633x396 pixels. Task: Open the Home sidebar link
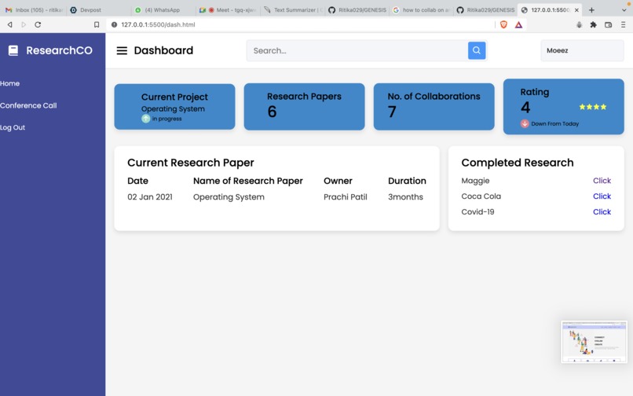pos(9,83)
